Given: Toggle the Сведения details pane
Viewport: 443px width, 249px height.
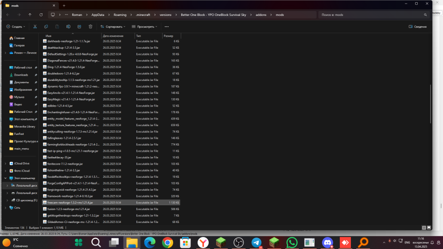Looking at the screenshot, I should [x=418, y=27].
